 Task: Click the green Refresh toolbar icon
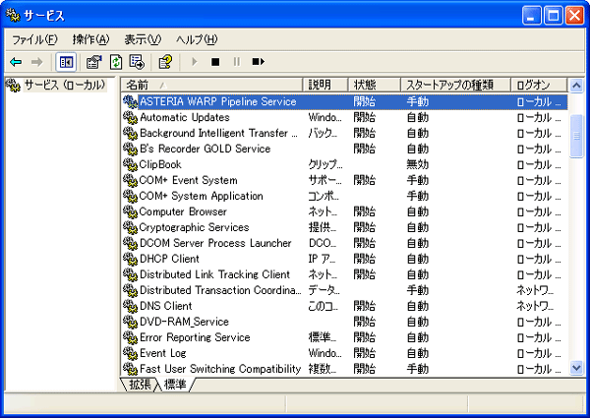(x=116, y=62)
